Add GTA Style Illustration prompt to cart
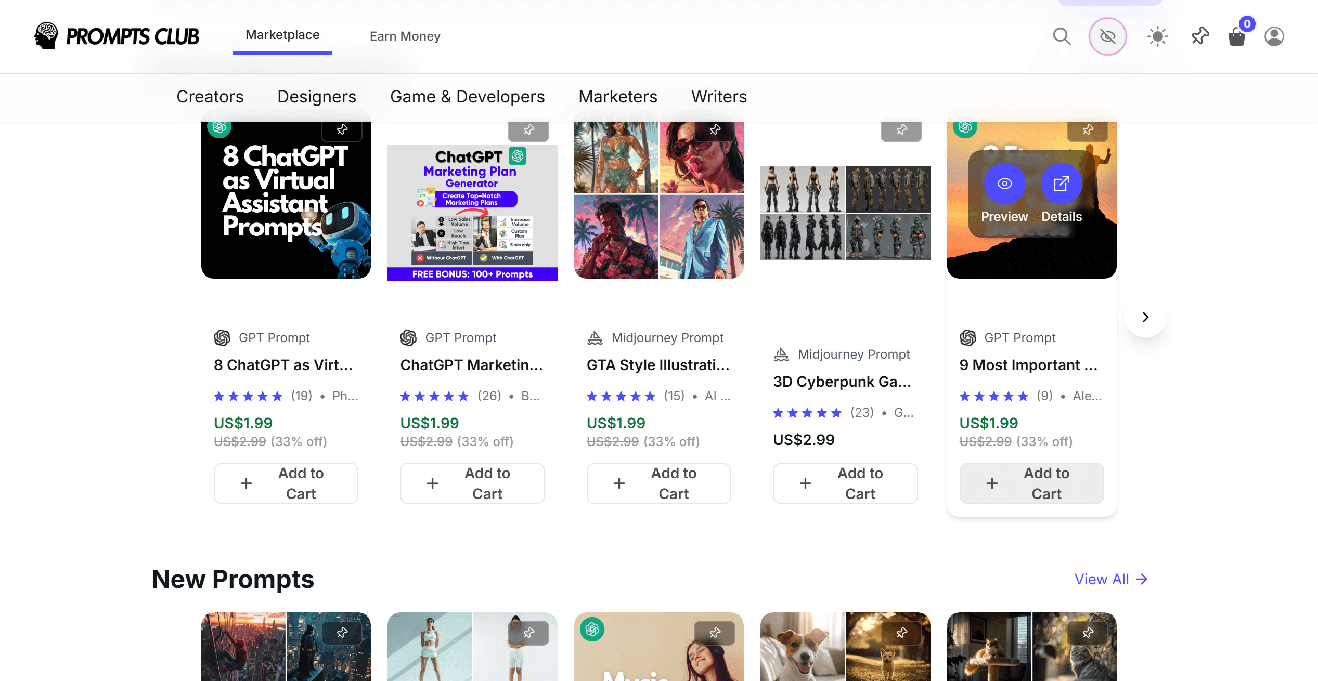Screen dimensions: 1318x681 pos(658,483)
